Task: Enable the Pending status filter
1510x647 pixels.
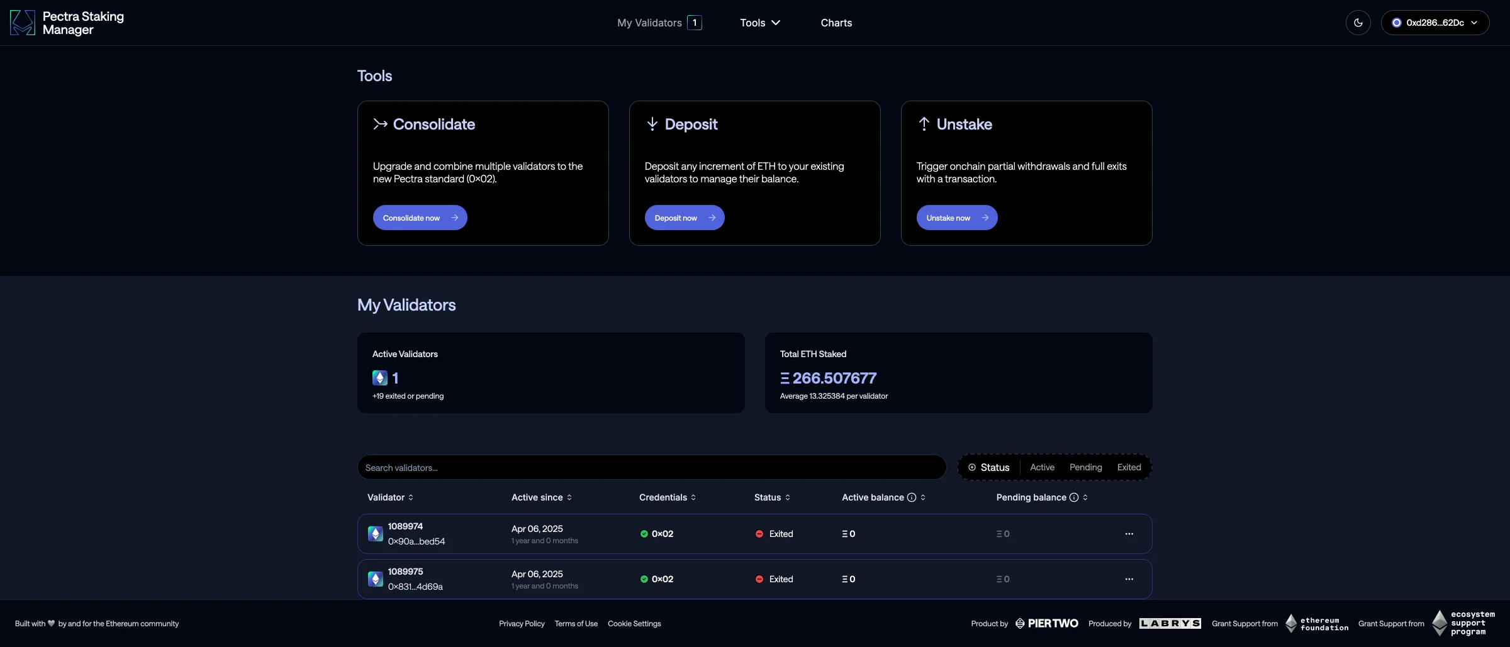Action: click(1085, 467)
